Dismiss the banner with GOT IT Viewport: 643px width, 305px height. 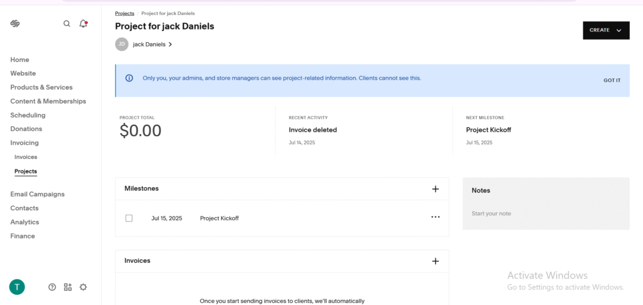pyautogui.click(x=612, y=80)
